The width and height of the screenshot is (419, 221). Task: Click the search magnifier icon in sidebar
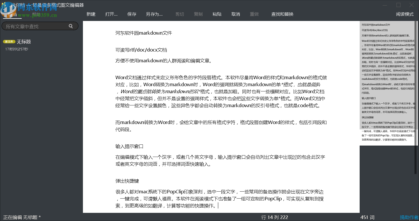point(71,26)
